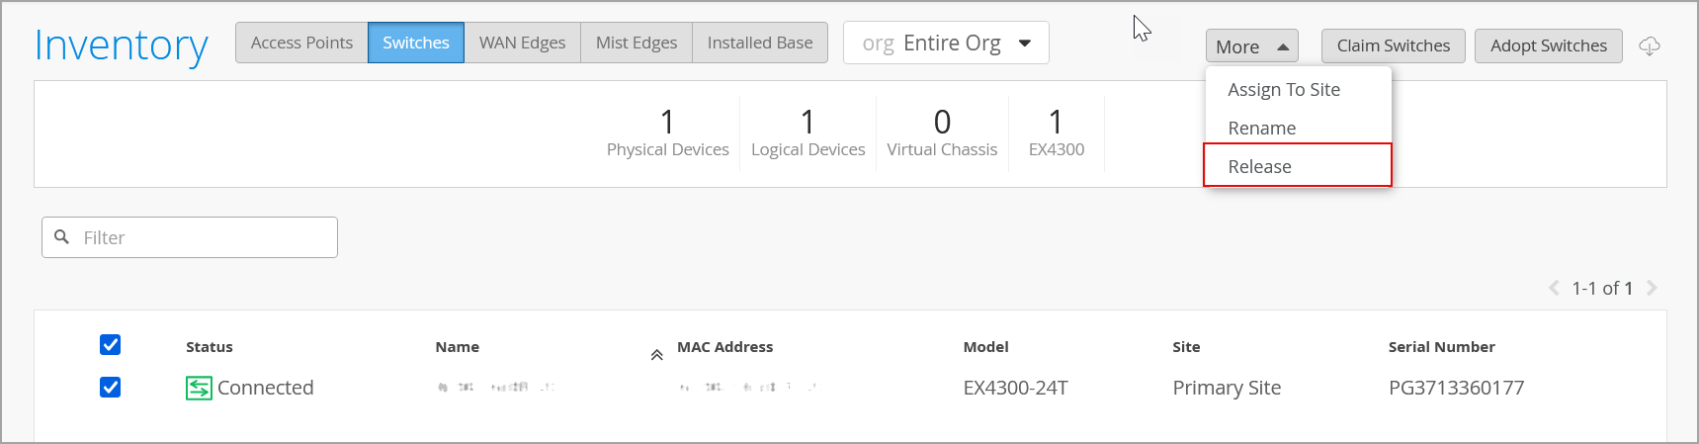Screen dimensions: 1699x444
Task: Click the search magnifier icon in Filter
Action: (62, 237)
